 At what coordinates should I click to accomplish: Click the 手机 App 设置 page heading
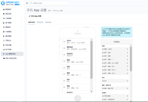click(x=37, y=10)
